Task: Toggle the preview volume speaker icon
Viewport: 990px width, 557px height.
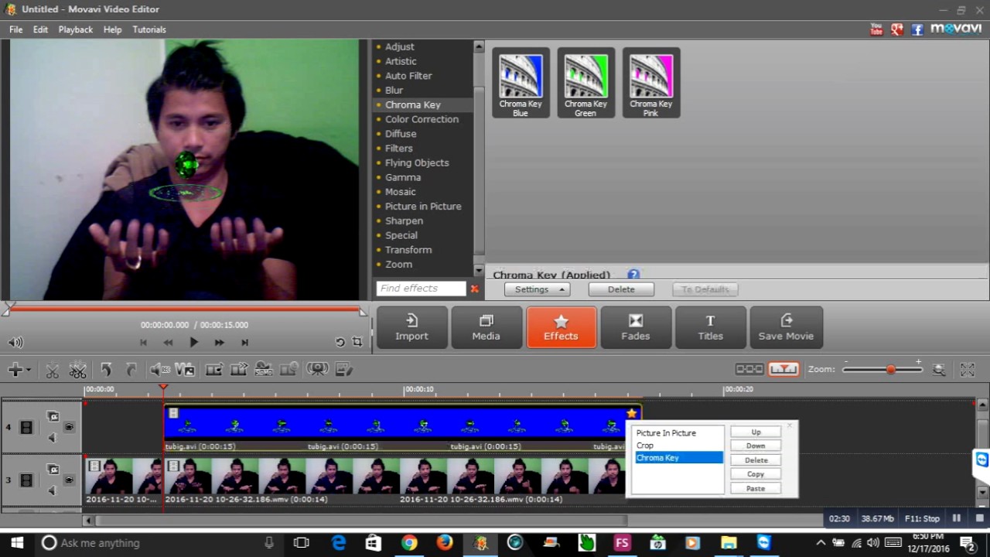Action: click(15, 342)
